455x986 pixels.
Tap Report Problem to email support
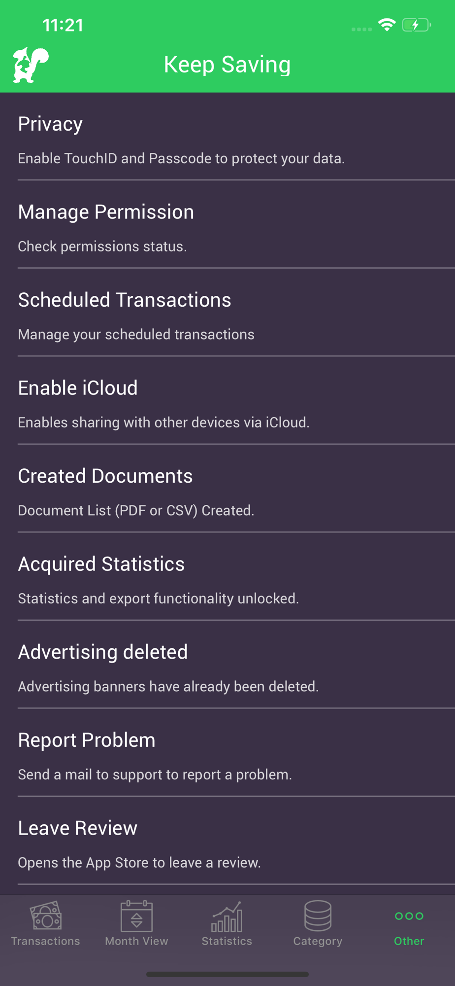pyautogui.click(x=227, y=753)
